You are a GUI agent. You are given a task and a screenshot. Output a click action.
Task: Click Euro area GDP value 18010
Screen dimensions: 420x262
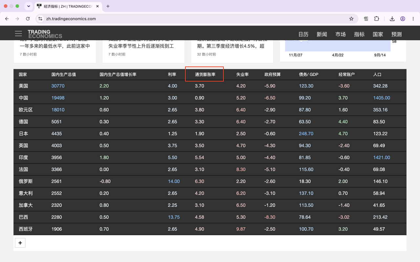(x=58, y=110)
